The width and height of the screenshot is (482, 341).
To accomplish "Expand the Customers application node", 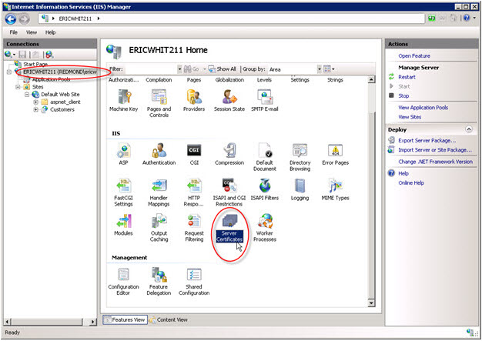I will click(35, 109).
